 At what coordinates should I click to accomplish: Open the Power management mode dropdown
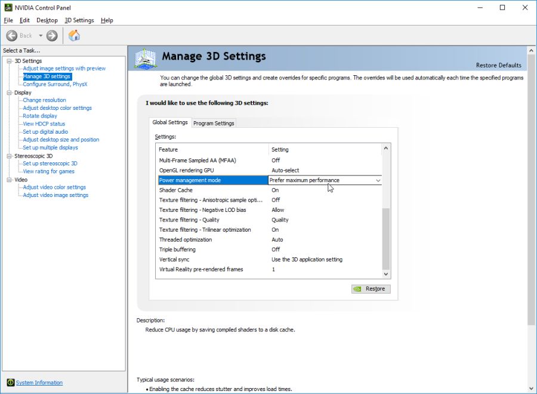click(378, 180)
